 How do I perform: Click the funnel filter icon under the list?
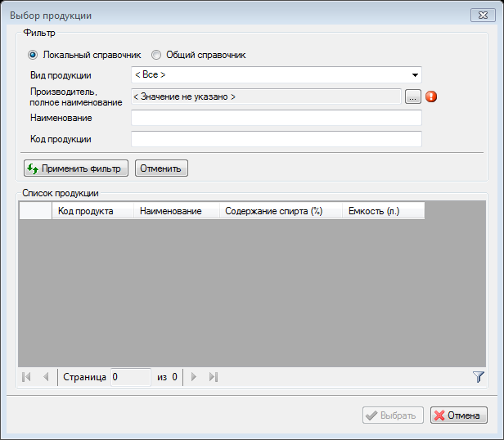pos(479,377)
